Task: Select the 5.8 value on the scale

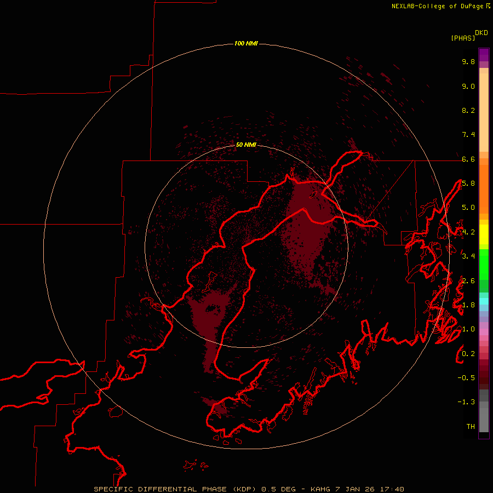Action: click(468, 184)
